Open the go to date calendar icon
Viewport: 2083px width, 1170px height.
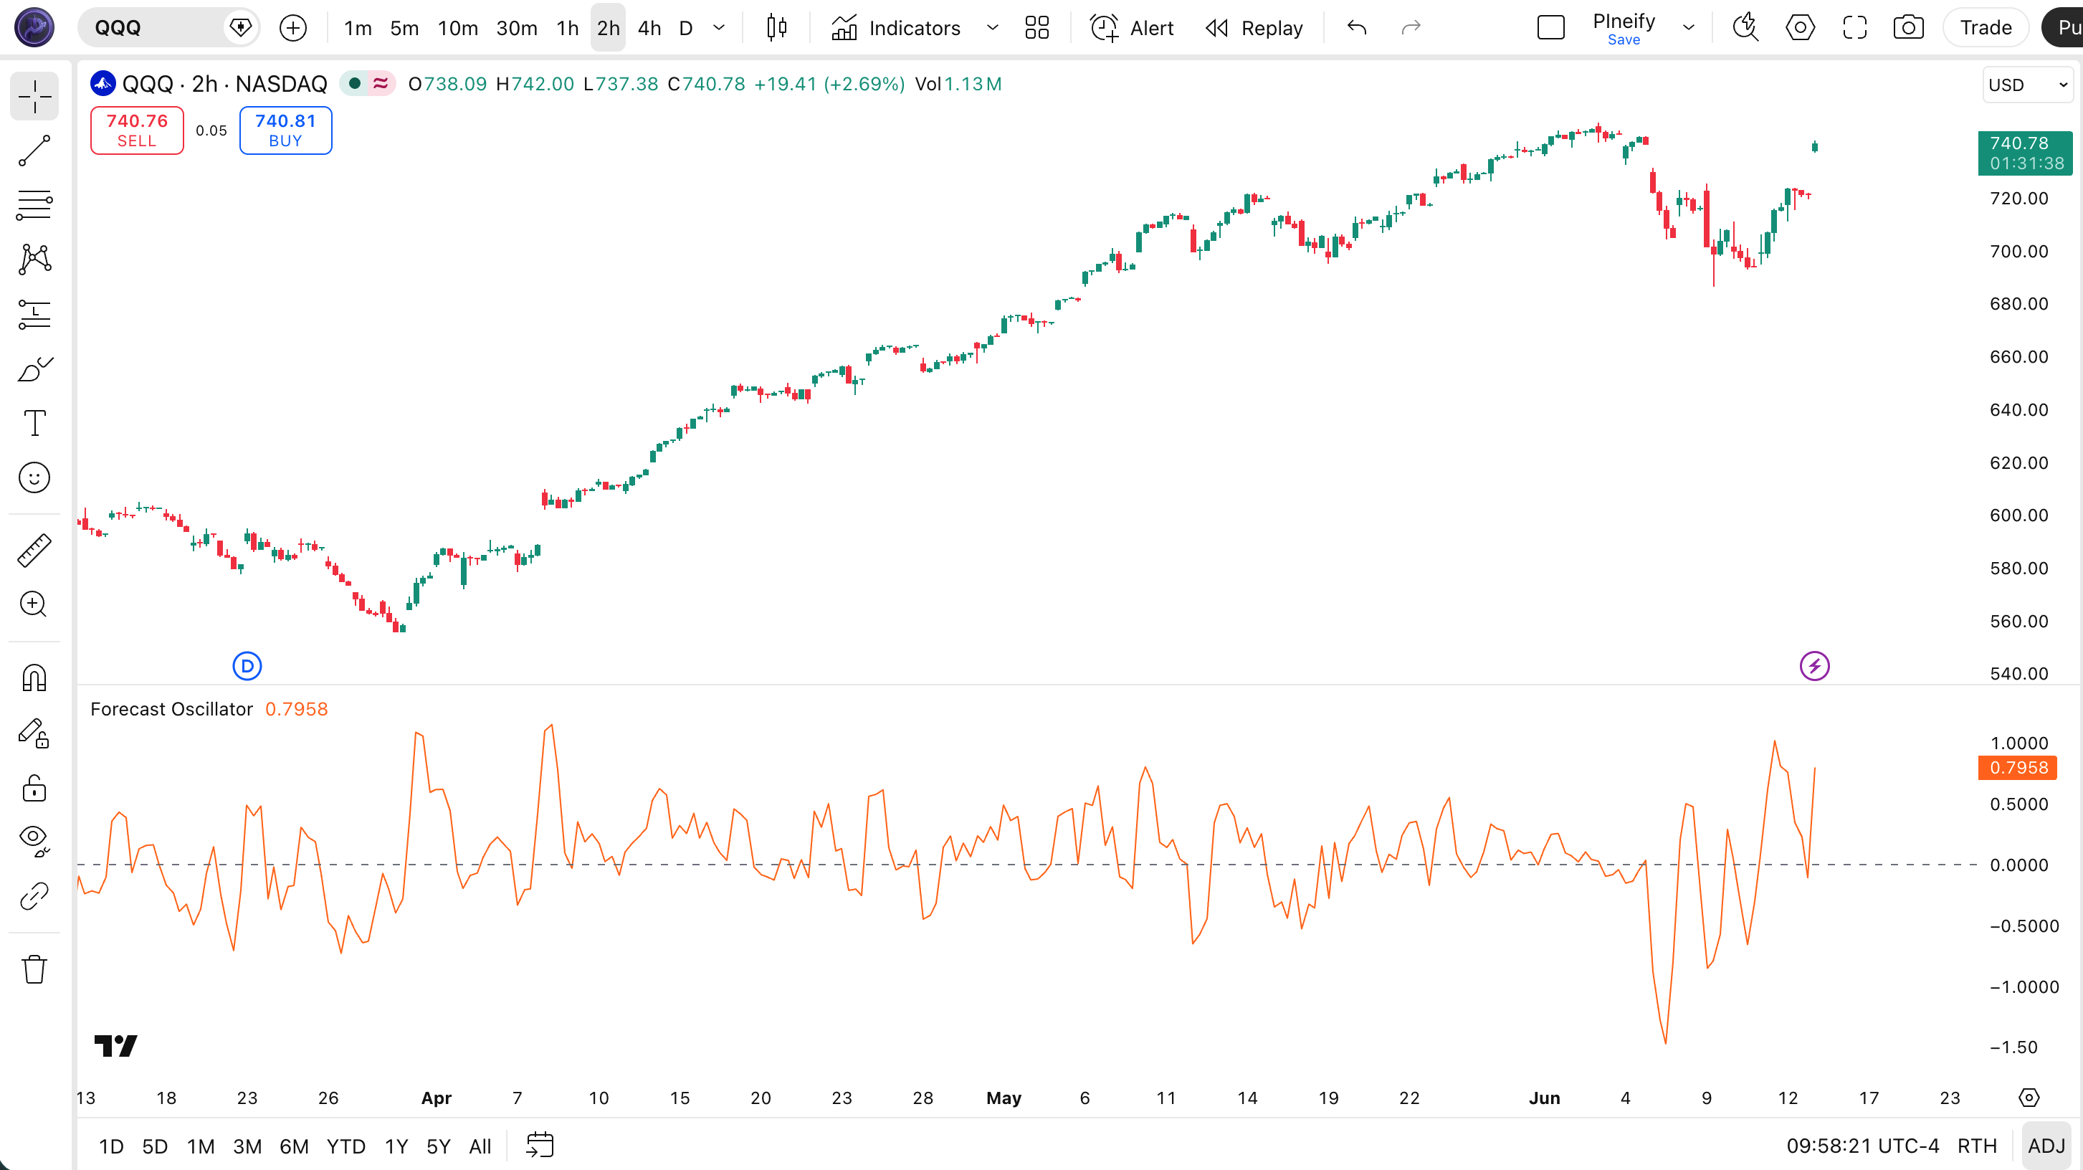click(540, 1146)
